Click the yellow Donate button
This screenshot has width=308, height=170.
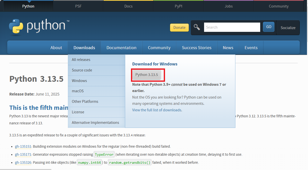coord(179,28)
